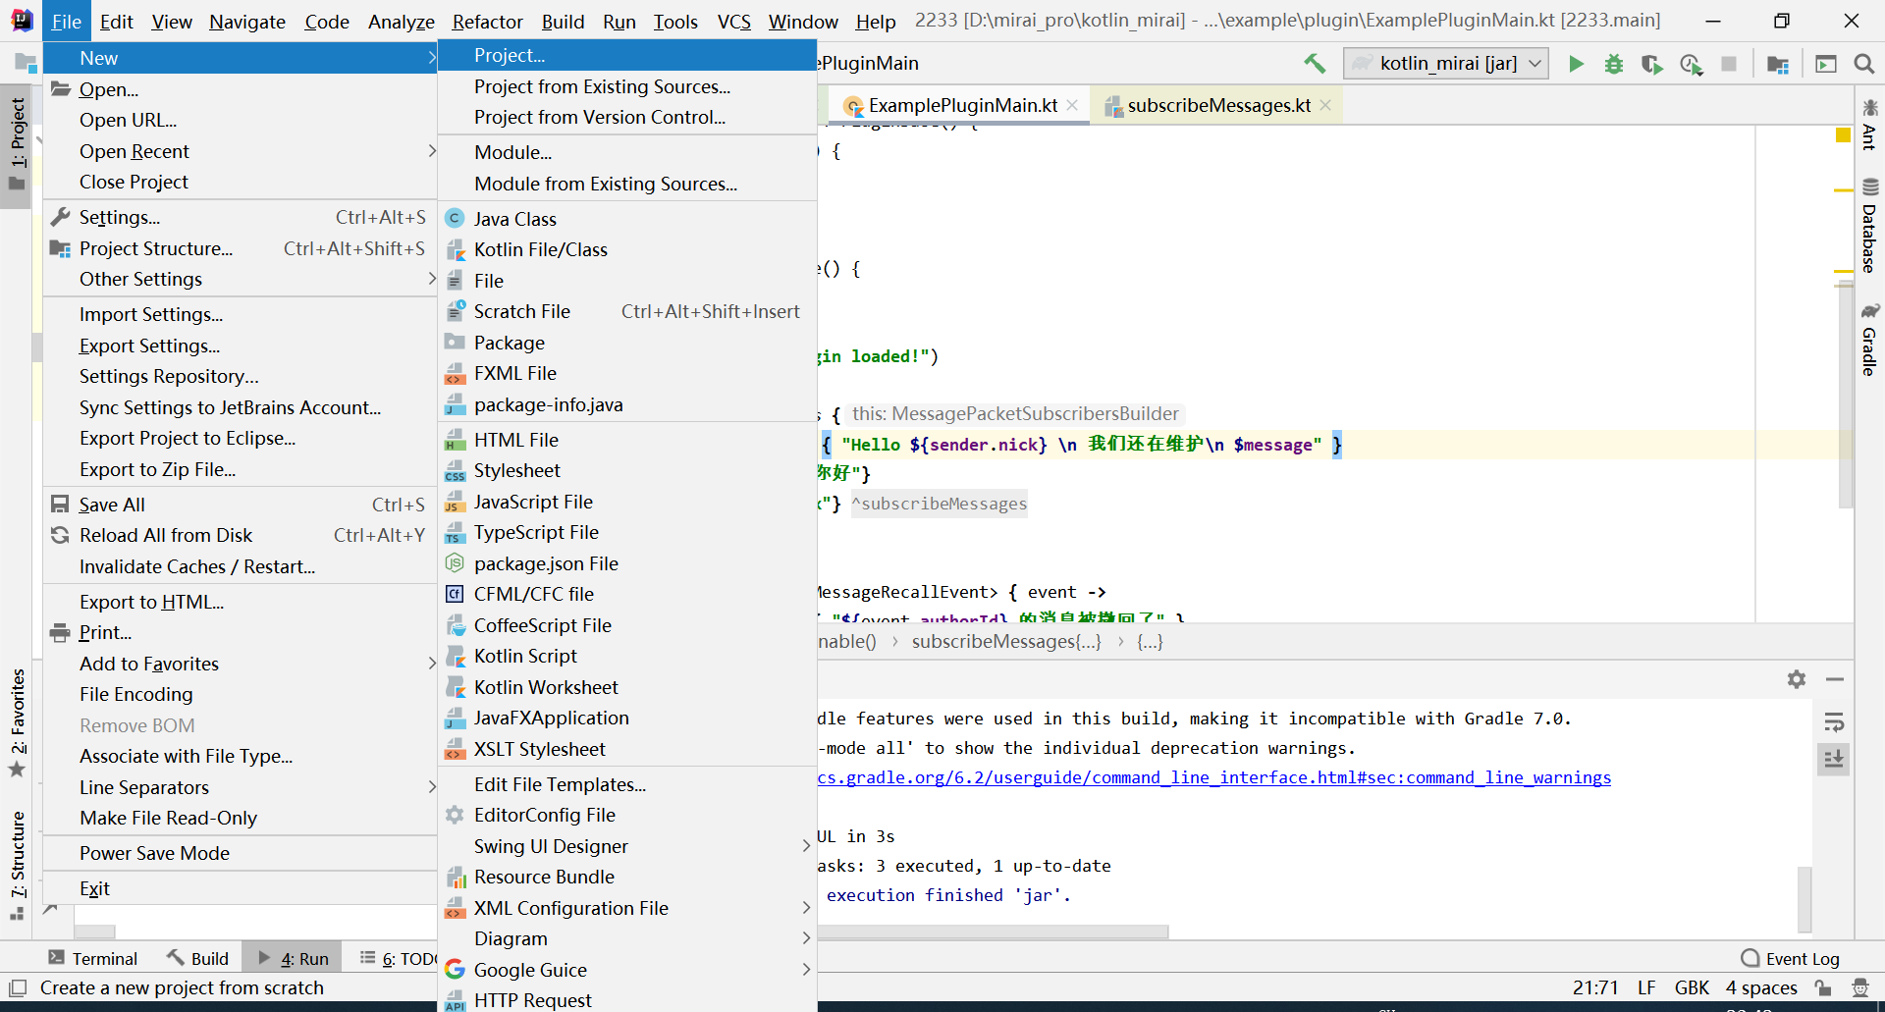Click Exit in the File menu
1885x1012 pixels.
[x=240, y=888]
